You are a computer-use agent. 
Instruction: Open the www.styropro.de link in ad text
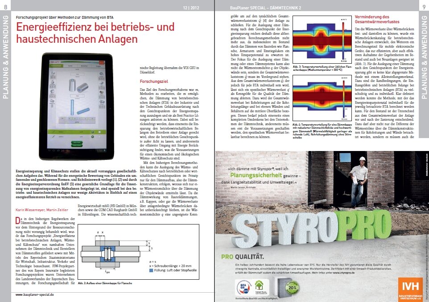tap(344, 273)
